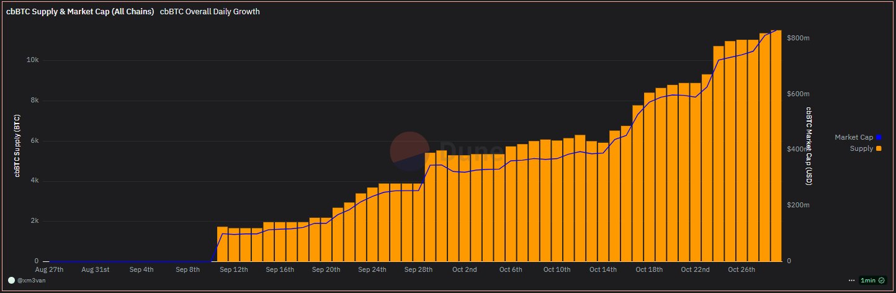Viewport: 896px width, 293px height.
Task: Click the cbBTC Market Cap (USD) right axis title
Action: click(x=809, y=146)
